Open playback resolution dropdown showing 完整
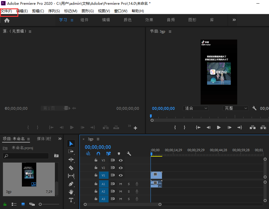This screenshot has width=269, height=209. tap(236, 108)
